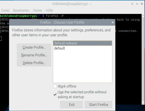Maximize the terminal window
Viewport: 145px width, 111px height.
(137, 4)
